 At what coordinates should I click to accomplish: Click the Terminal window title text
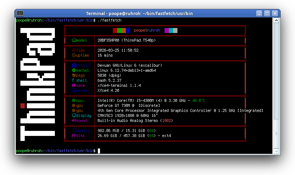tap(139, 14)
